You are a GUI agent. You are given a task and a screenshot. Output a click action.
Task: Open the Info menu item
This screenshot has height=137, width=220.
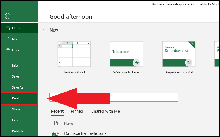(x=15, y=65)
